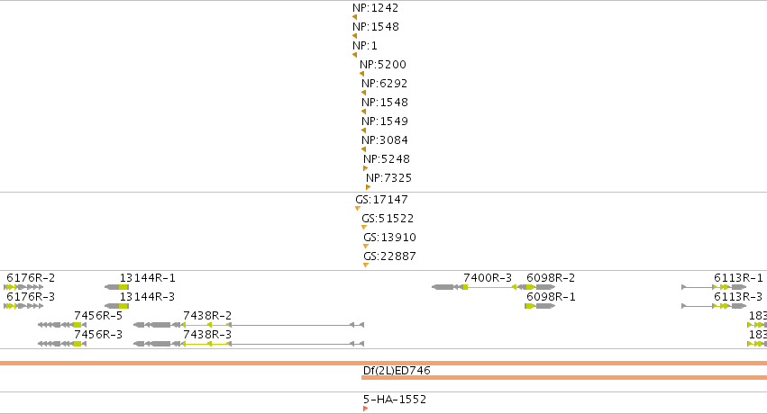The width and height of the screenshot is (767, 414).
Task: Click the 7456R-5 transcript label
Action: coord(98,315)
